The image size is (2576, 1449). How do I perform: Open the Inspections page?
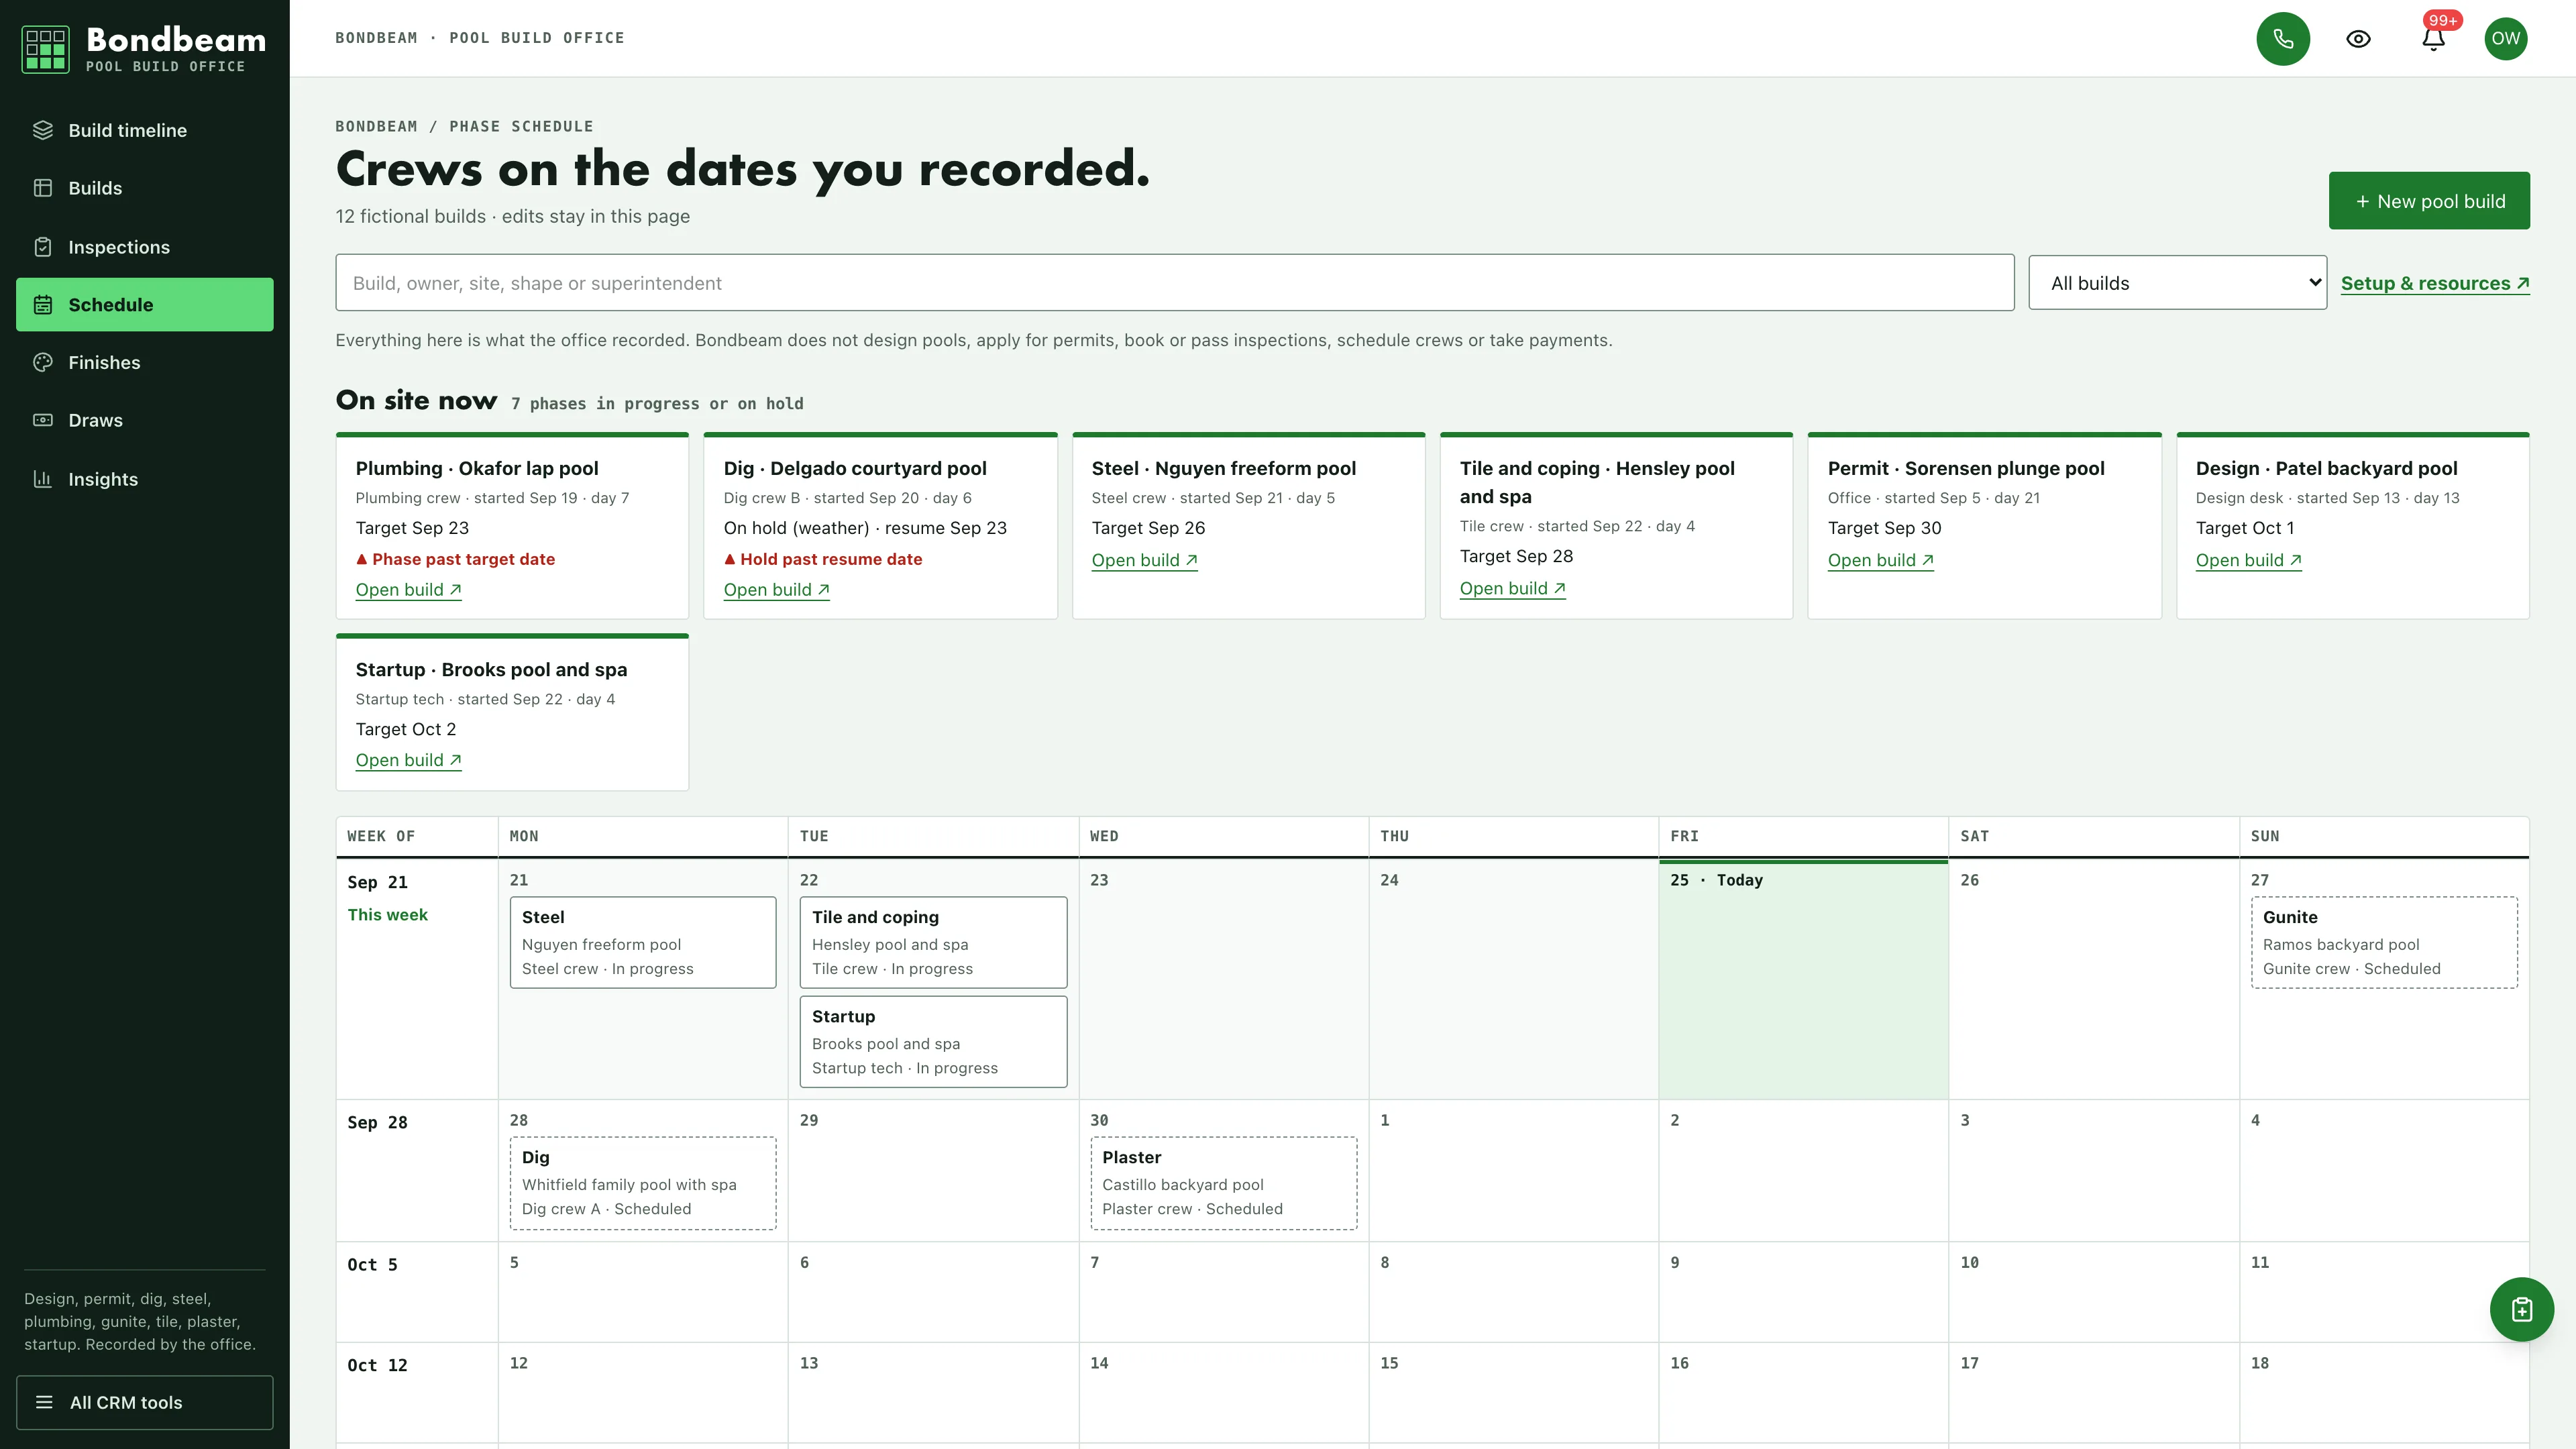[x=145, y=247]
